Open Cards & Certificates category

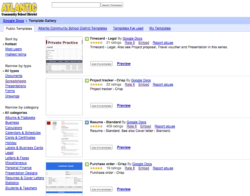pyautogui.click(x=20, y=138)
